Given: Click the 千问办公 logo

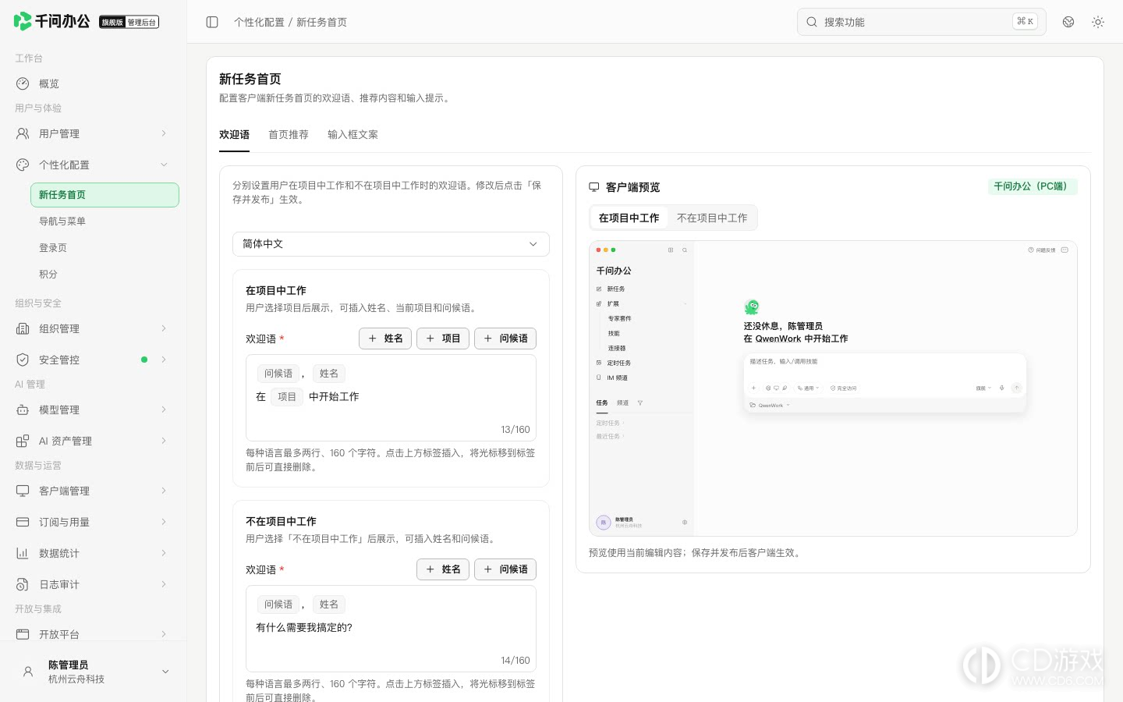Looking at the screenshot, I should pos(51,21).
